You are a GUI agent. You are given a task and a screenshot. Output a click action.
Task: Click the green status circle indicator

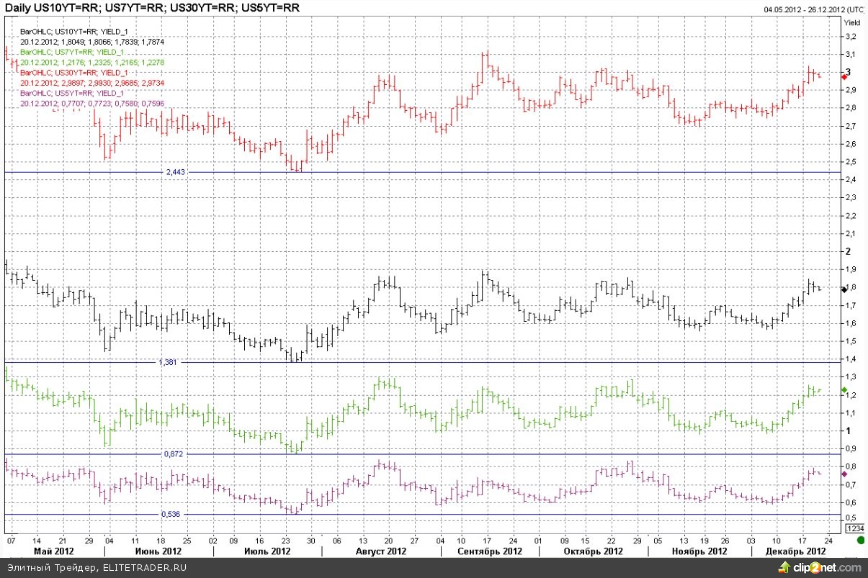[x=860, y=540]
